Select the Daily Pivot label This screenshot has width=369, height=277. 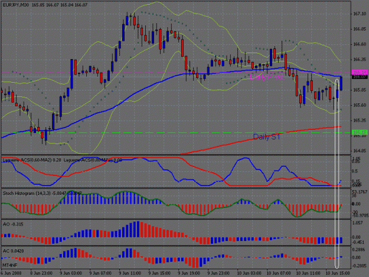(x=267, y=77)
